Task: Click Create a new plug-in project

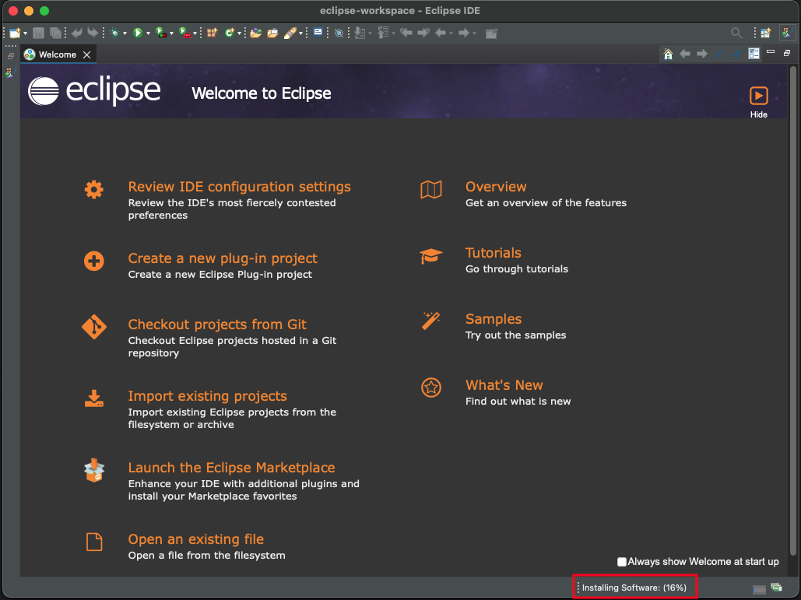Action: pos(222,258)
